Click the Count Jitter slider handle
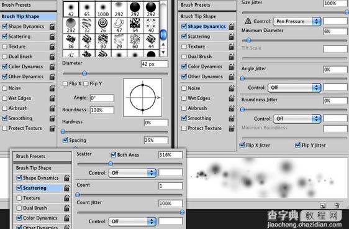Viewport: 349px width, 229px height. click(x=182, y=212)
